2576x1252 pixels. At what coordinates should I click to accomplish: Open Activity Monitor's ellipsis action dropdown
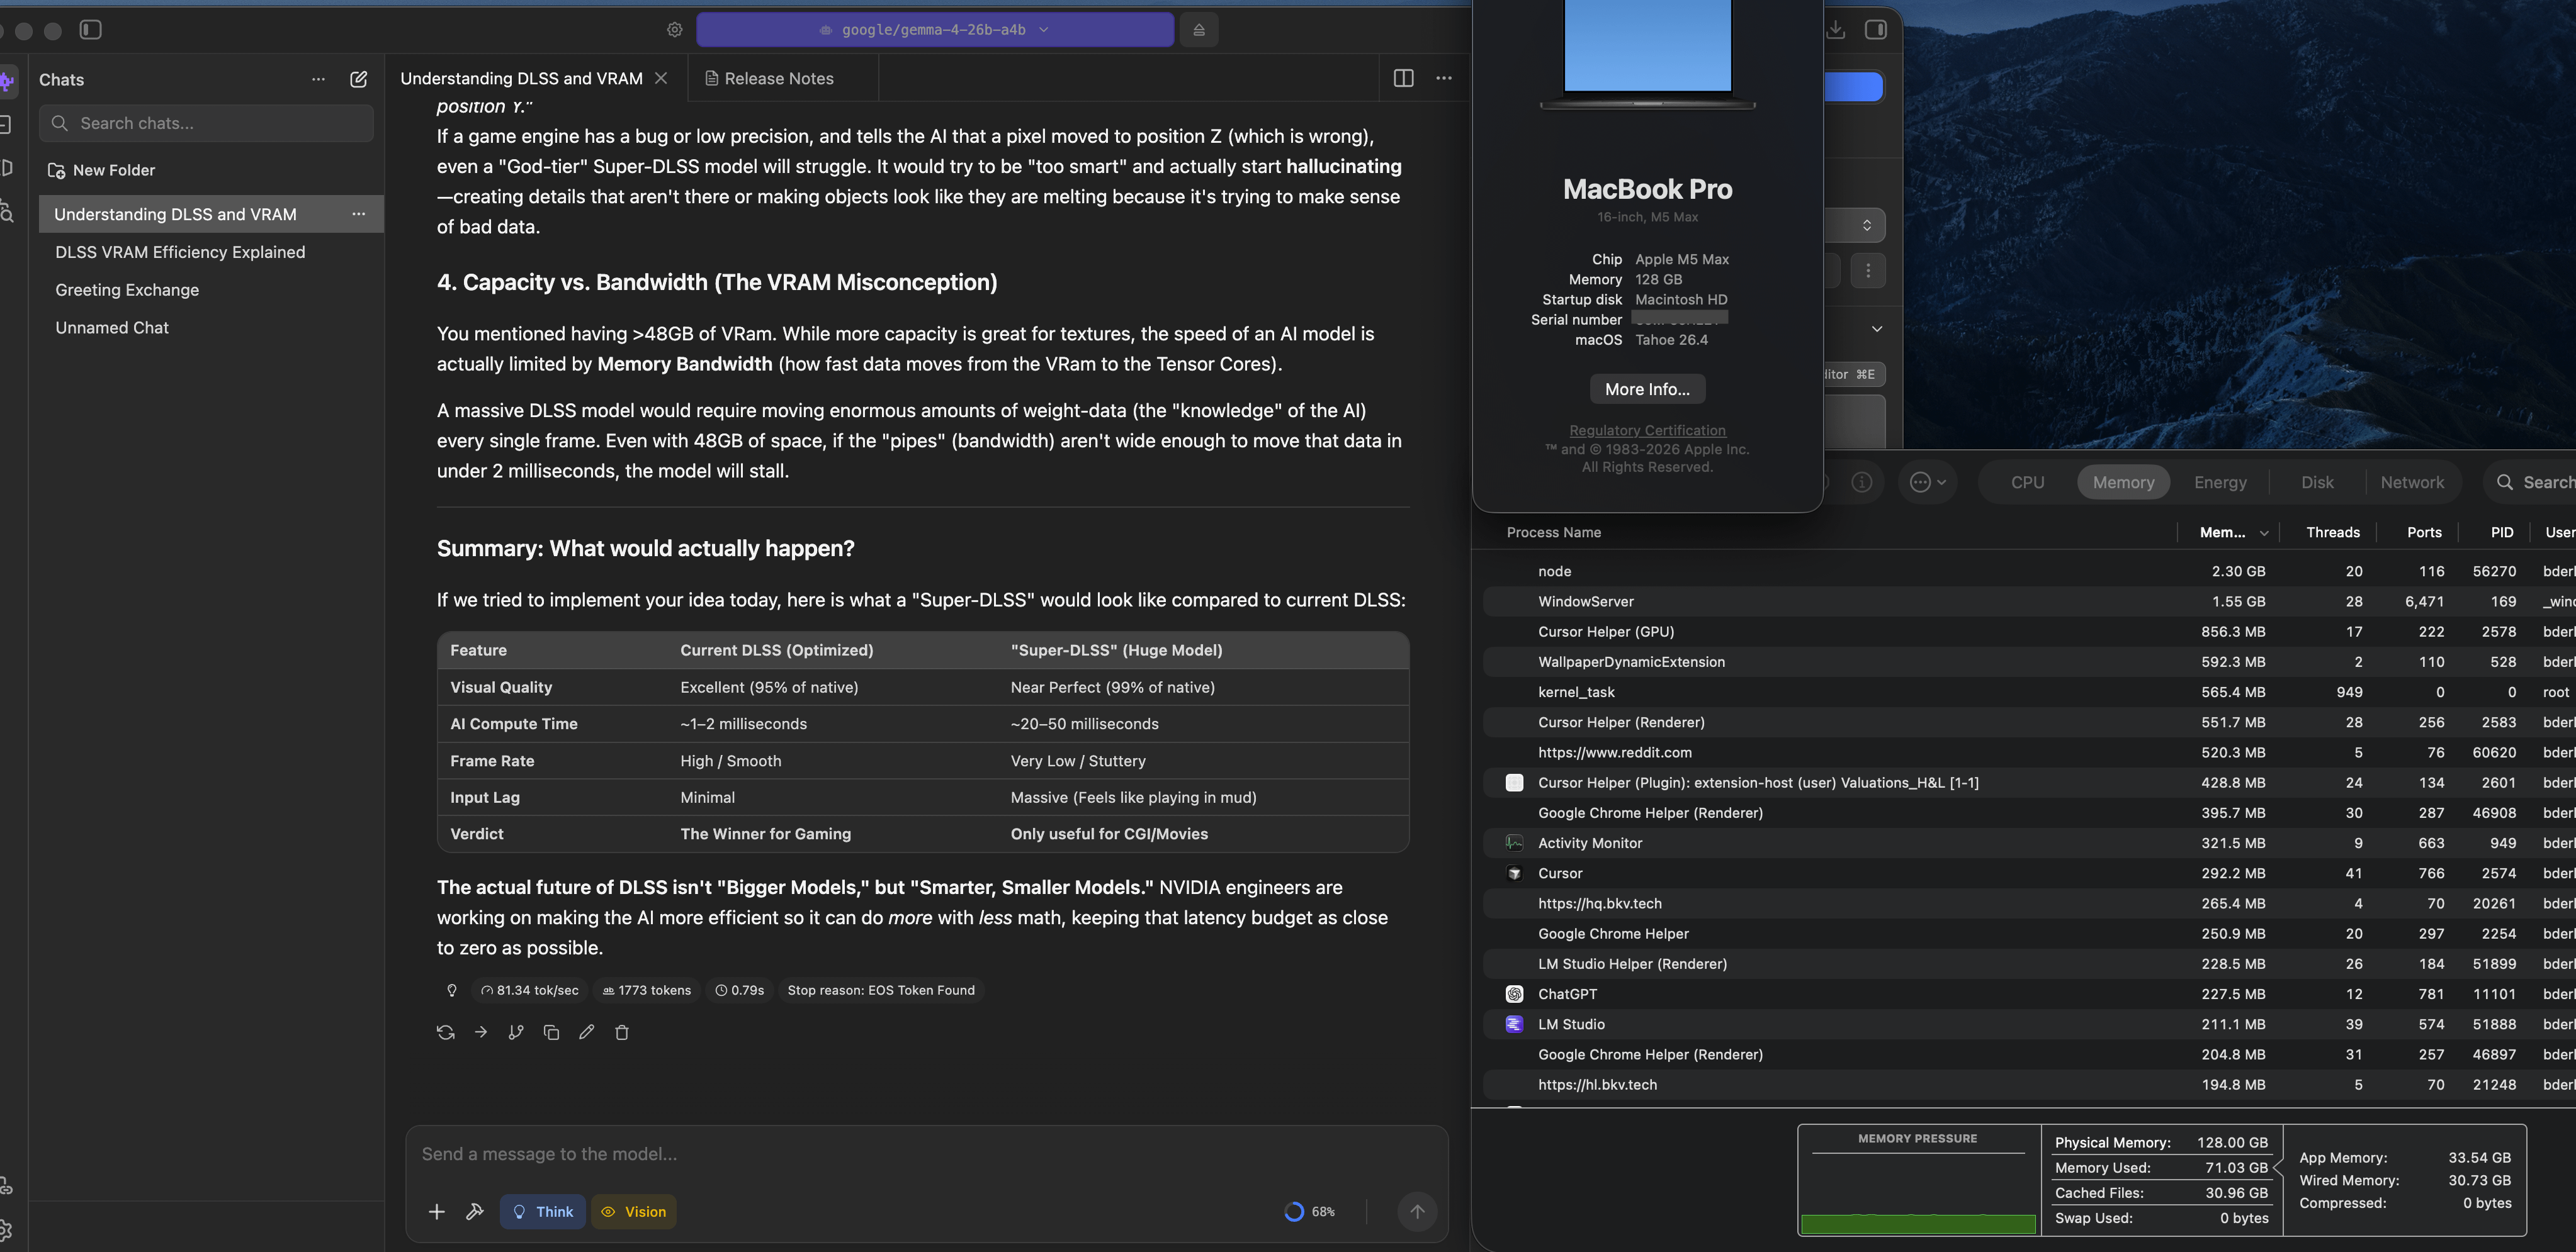coord(1927,483)
